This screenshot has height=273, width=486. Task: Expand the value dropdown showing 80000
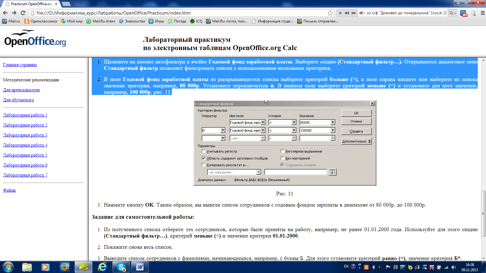tap(333, 122)
